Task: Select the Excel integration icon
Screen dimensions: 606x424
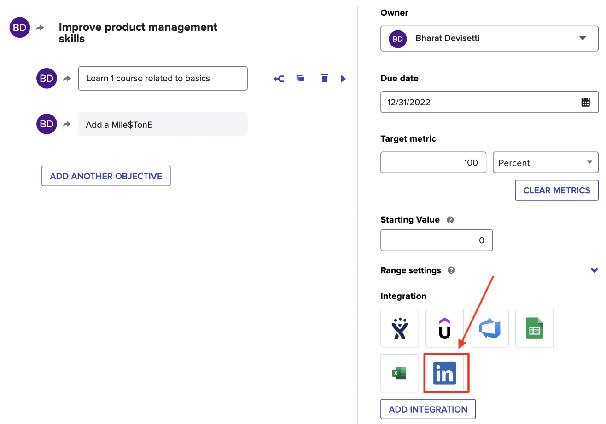Action: point(400,373)
